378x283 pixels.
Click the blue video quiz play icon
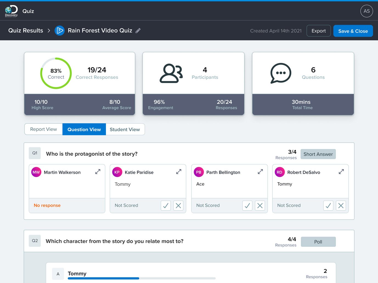[x=60, y=31]
